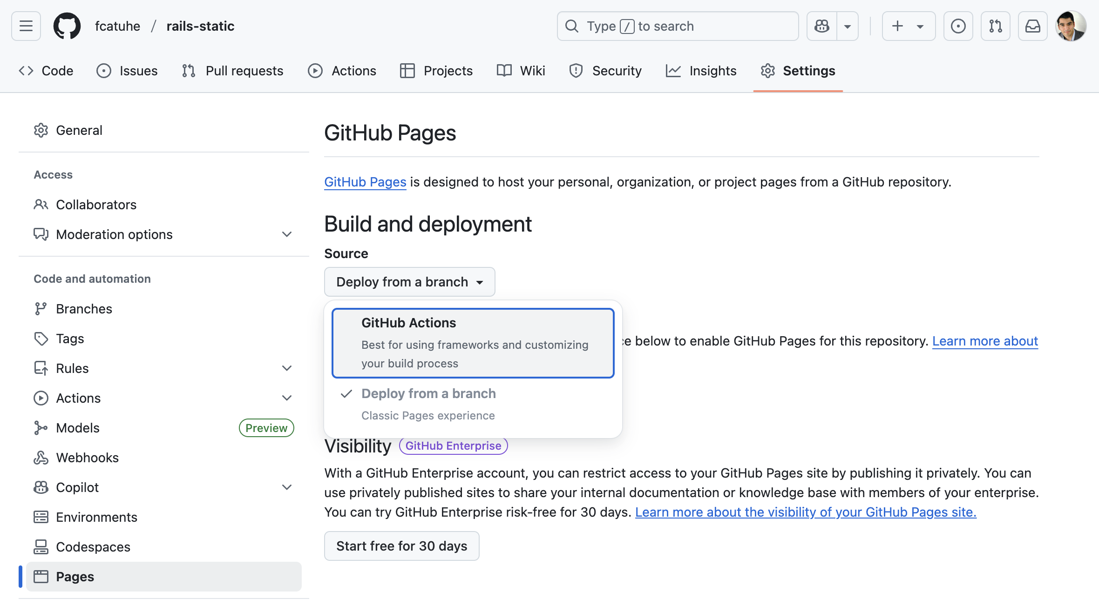This screenshot has height=605, width=1099.
Task: Click the Preview badge next to Models
Action: pyautogui.click(x=266, y=428)
